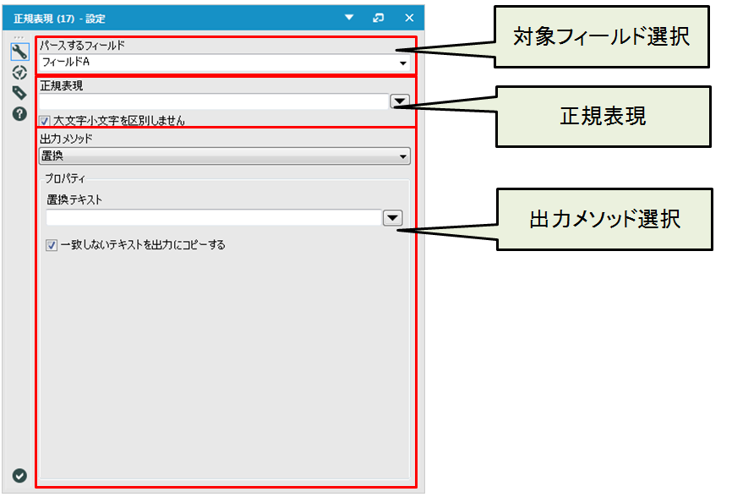Uncheck 一致しないテキストを出力にコピーする
Screen dimensions: 732x497
tap(52, 245)
